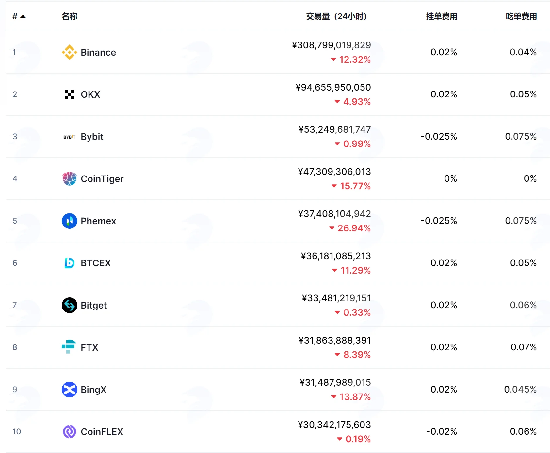Click the Phemex logo icon

69,221
